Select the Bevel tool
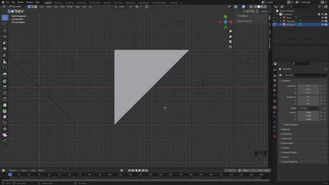 click(5, 87)
